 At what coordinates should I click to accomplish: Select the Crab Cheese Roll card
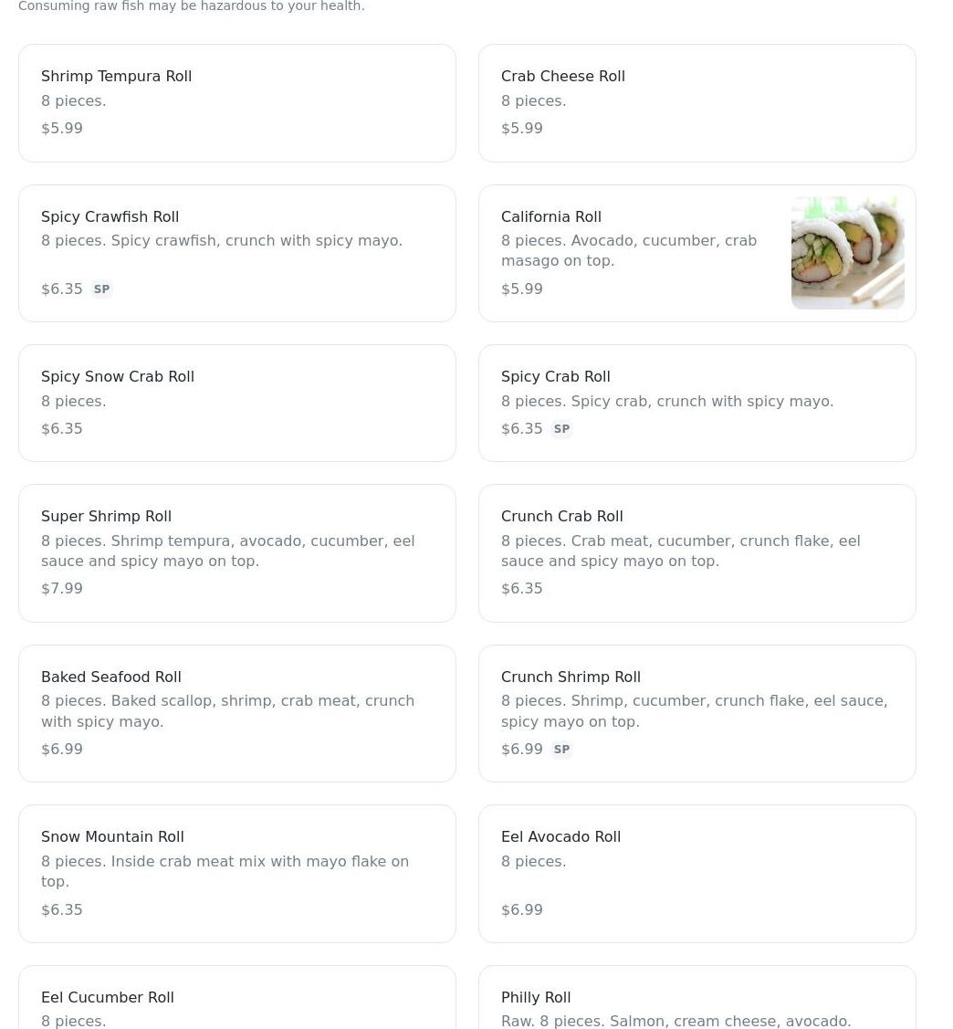pyautogui.click(x=696, y=102)
